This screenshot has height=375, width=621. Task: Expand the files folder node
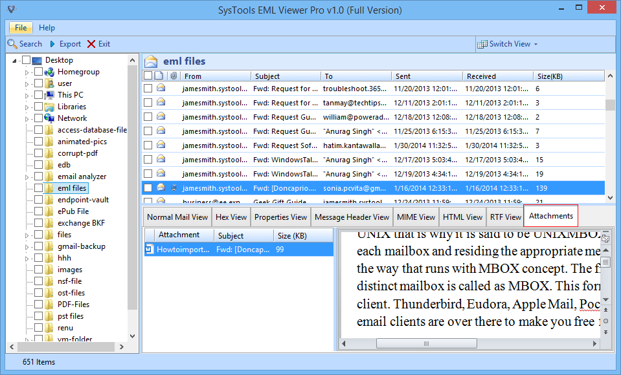pyautogui.click(x=27, y=235)
